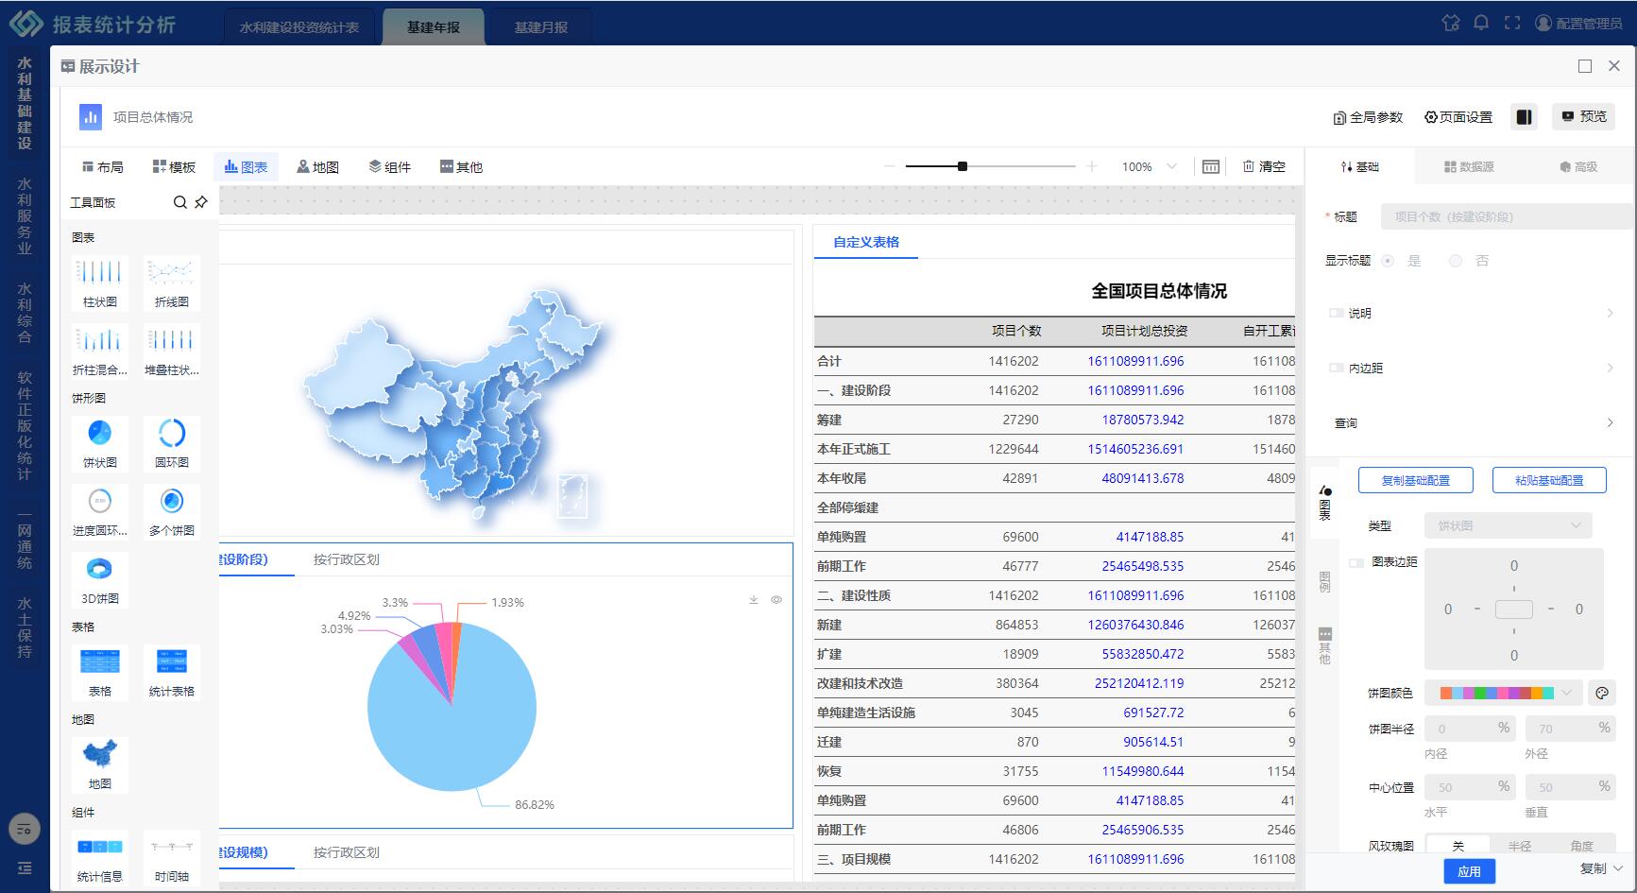This screenshot has height=893, width=1637.
Task: Click 粘贴基础配置 button
Action: (x=1549, y=480)
